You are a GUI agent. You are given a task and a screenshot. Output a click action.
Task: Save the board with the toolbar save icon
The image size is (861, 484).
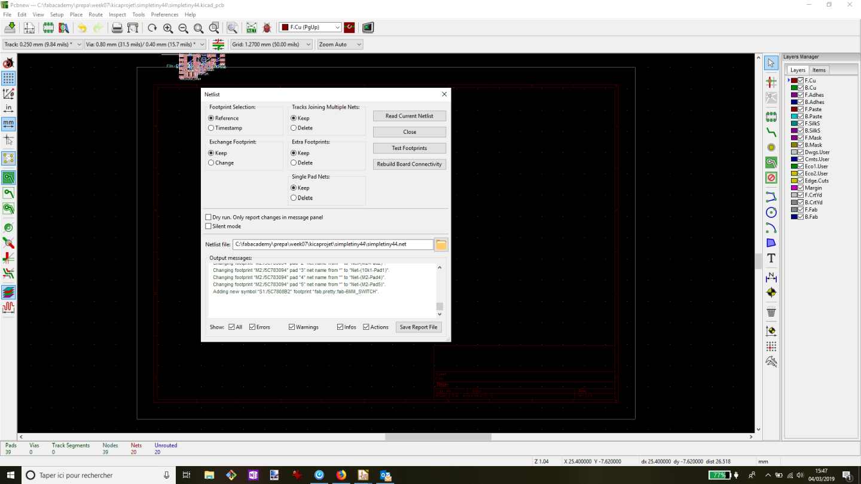pos(10,27)
